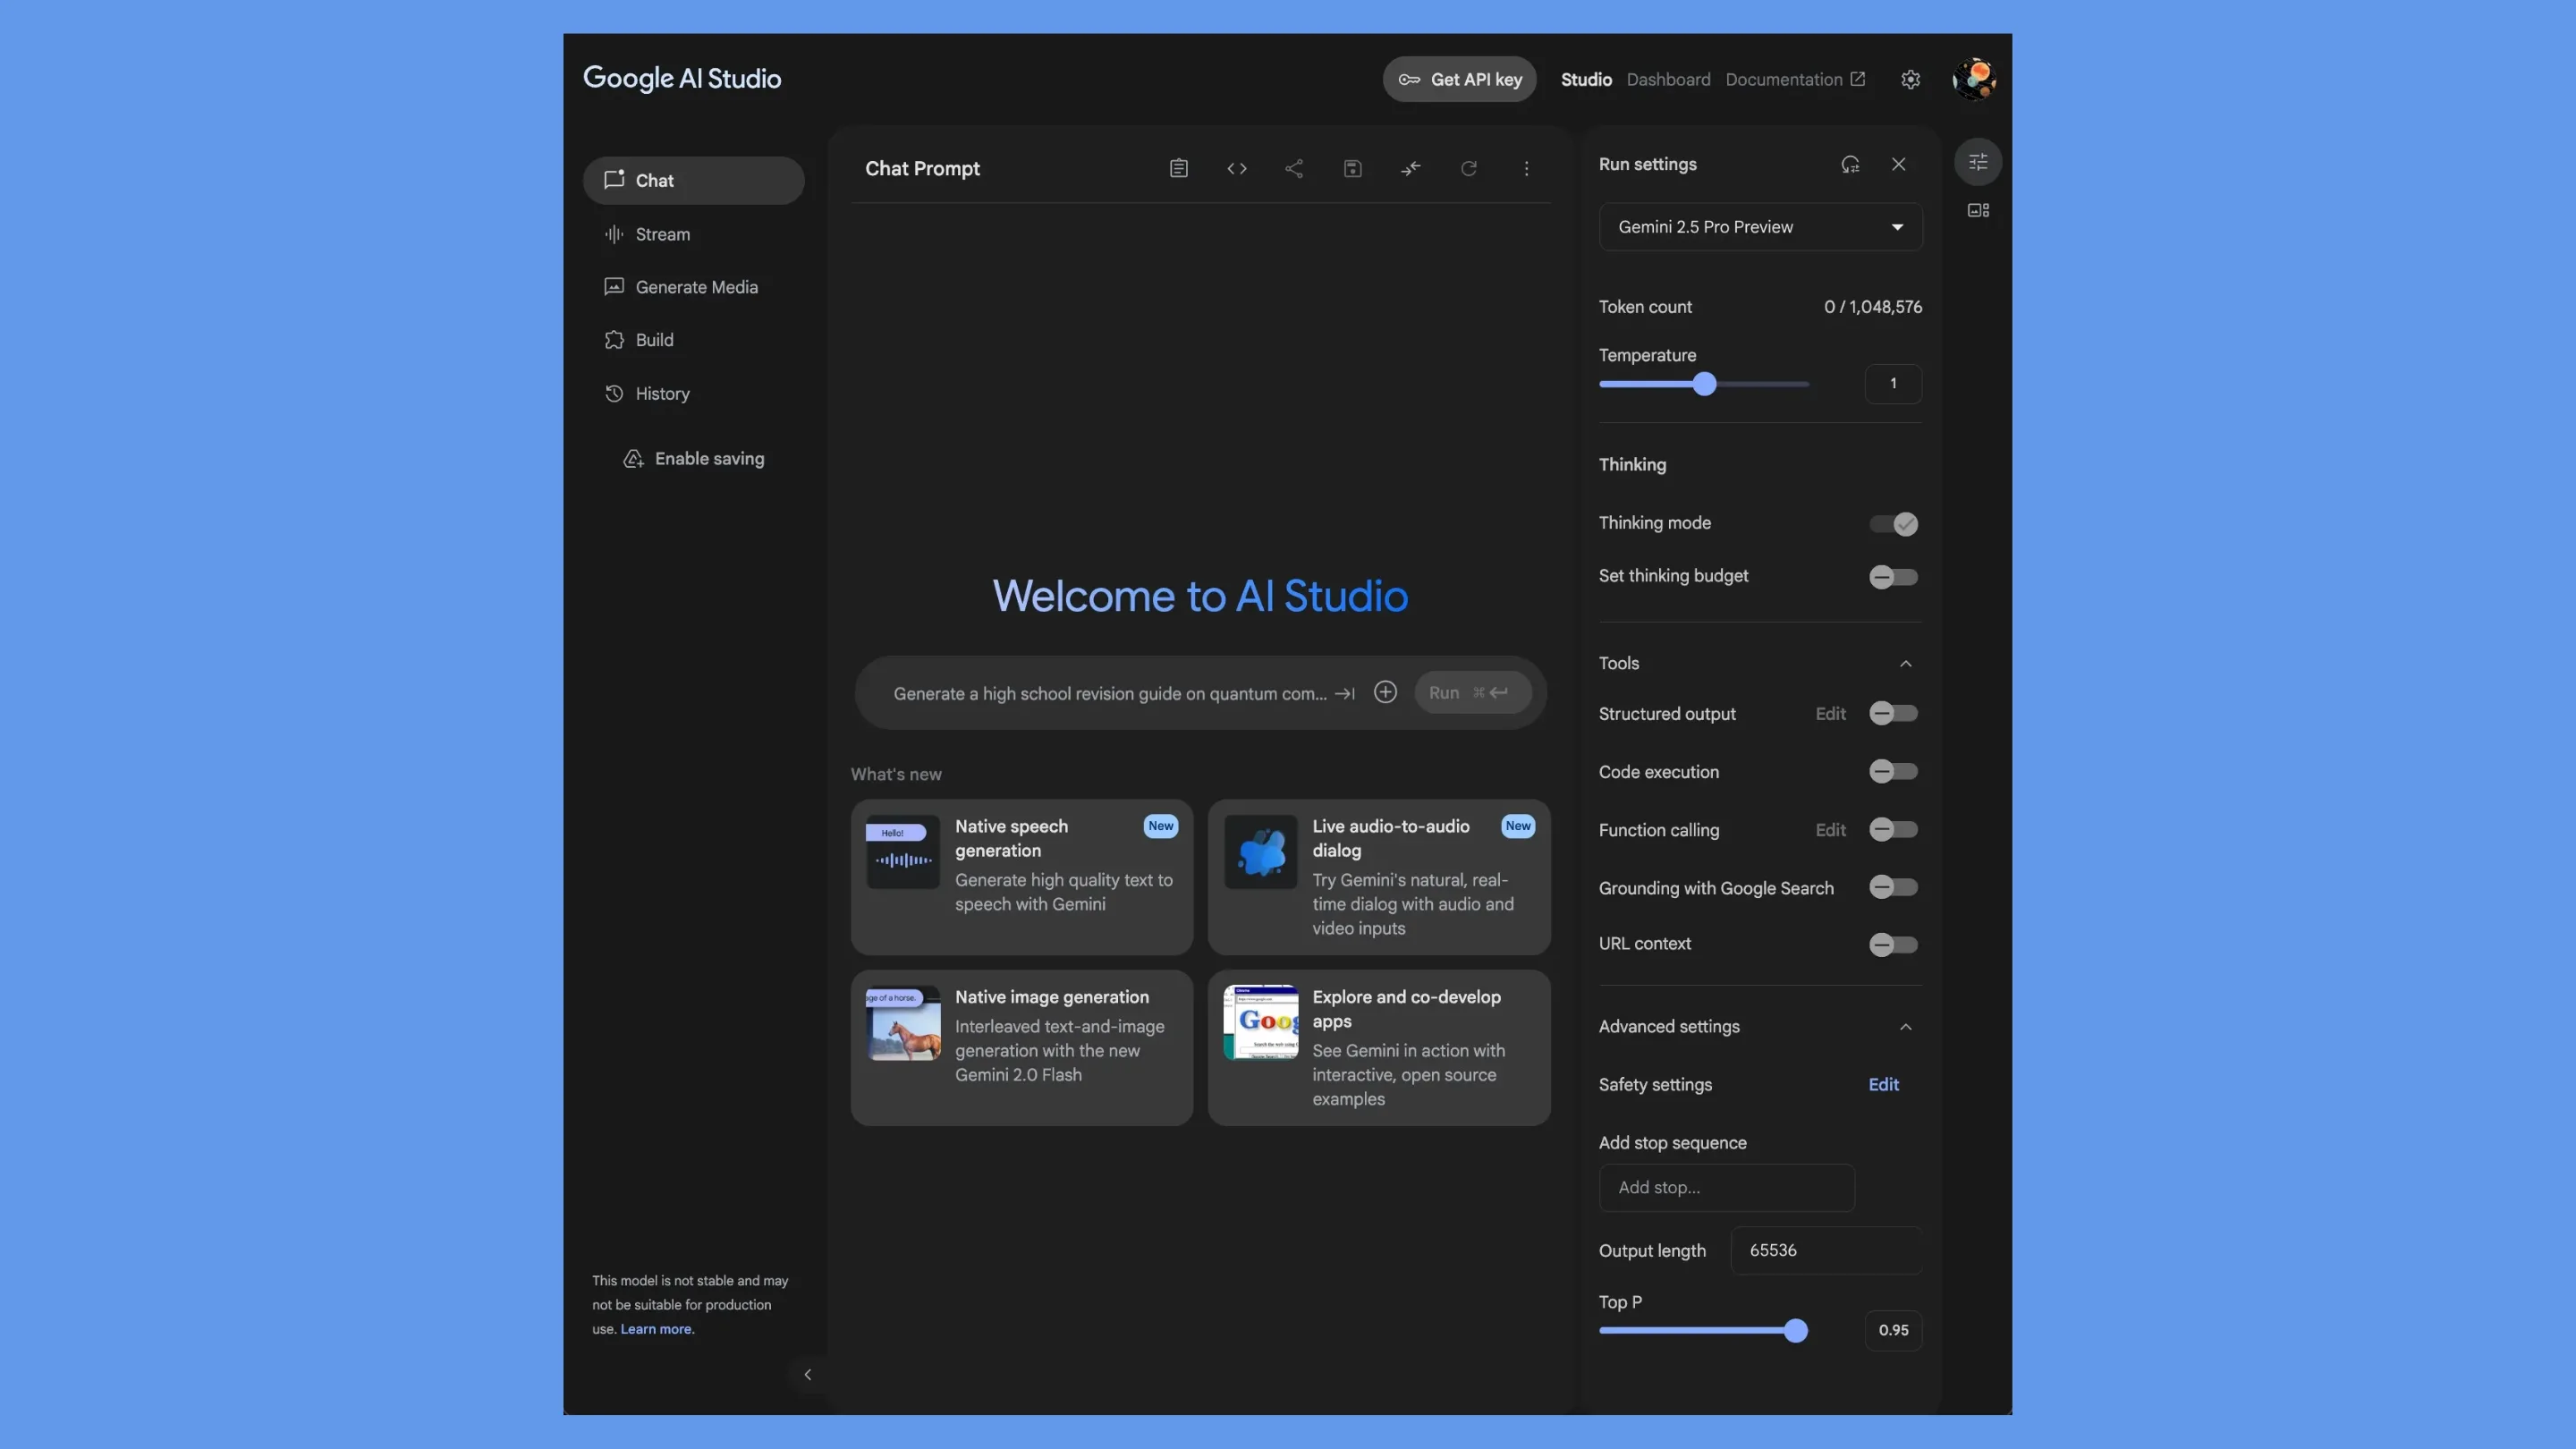Click the run settings sliders icon

1978,162
